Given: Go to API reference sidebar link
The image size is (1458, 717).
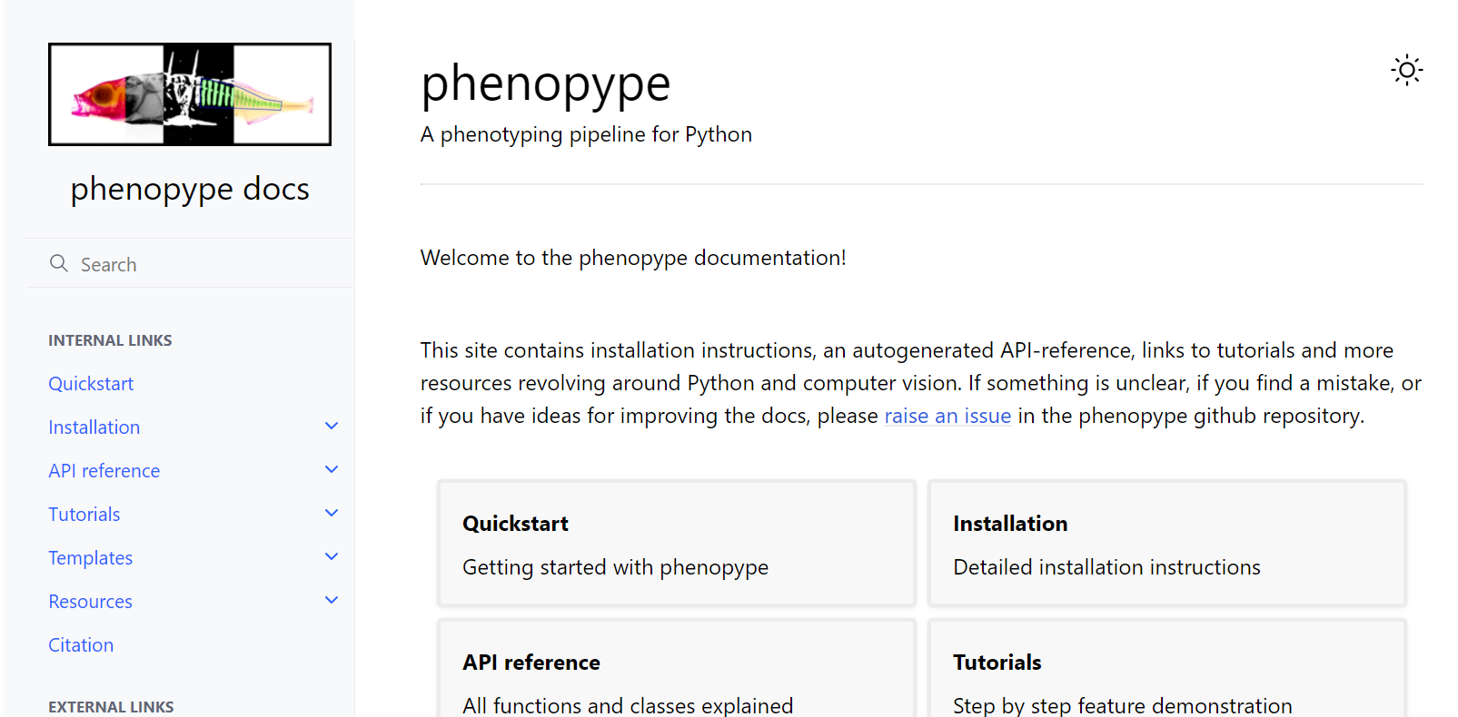Looking at the screenshot, I should 104,471.
